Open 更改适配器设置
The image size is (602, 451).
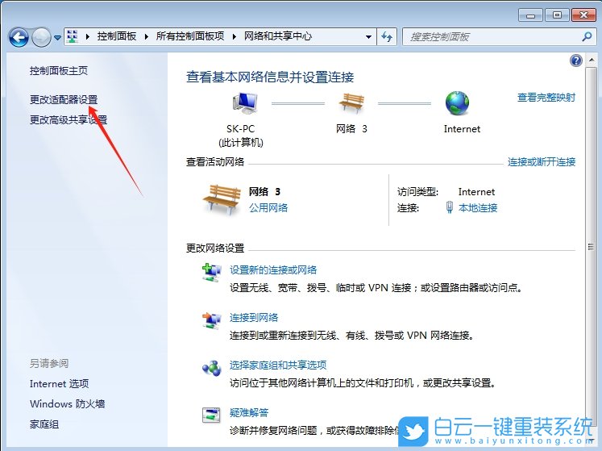[64, 99]
